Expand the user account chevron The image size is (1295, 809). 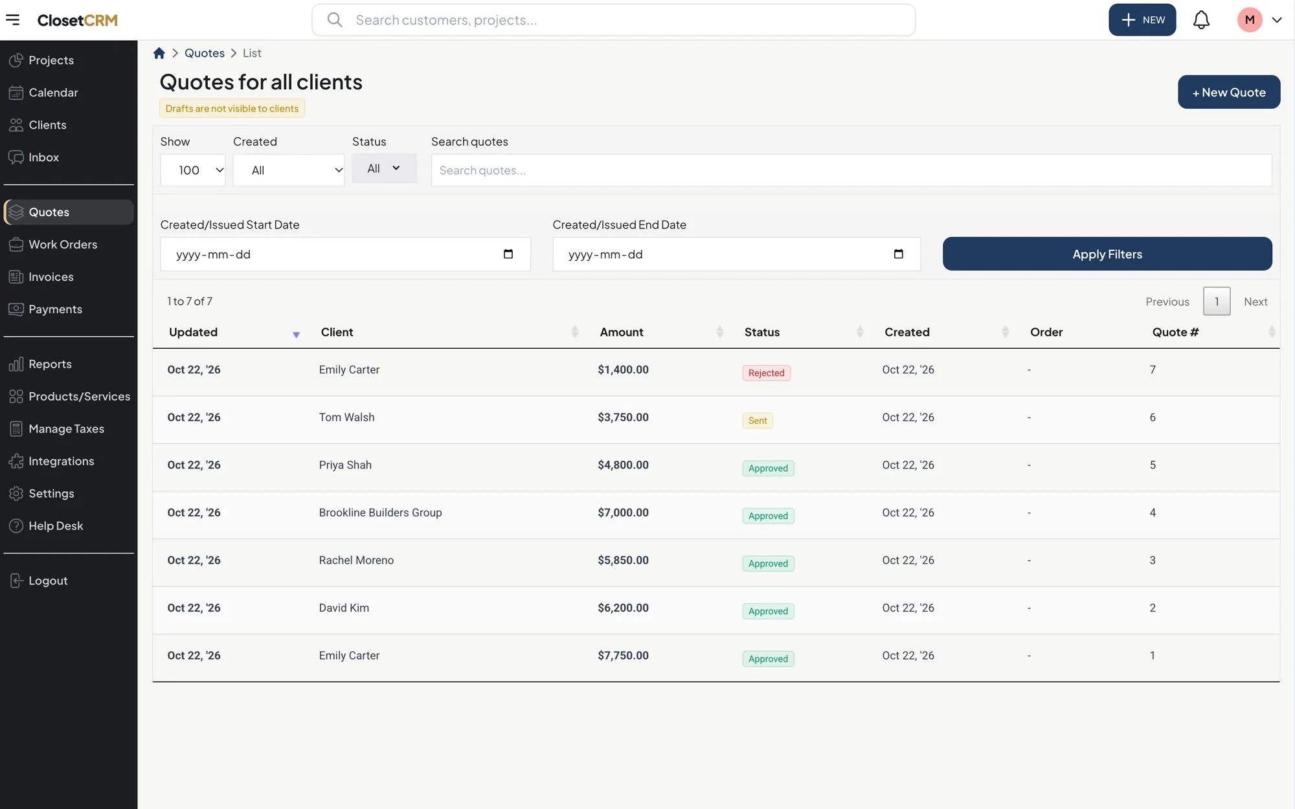[x=1277, y=19]
